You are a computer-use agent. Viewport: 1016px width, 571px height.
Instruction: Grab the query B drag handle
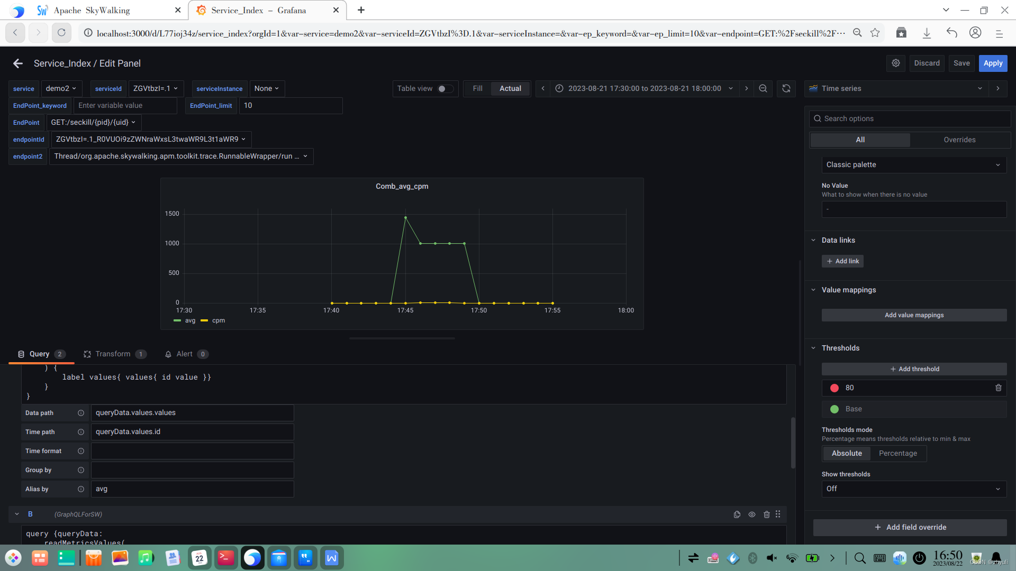pyautogui.click(x=778, y=514)
